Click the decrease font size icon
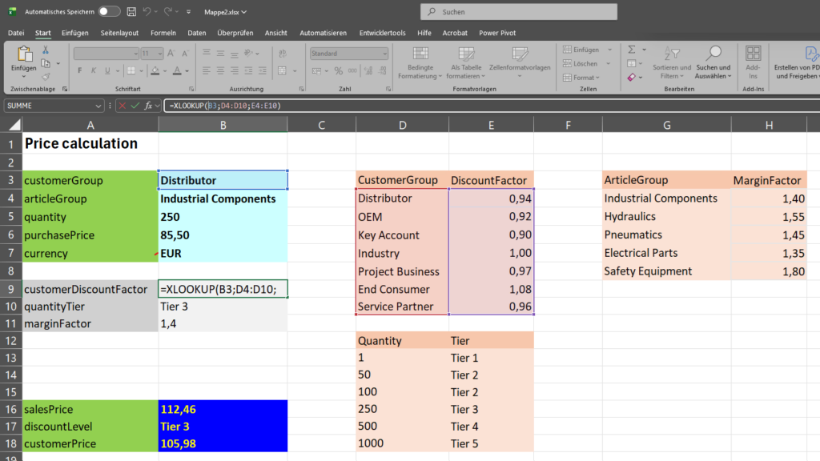This screenshot has height=461, width=820. [x=185, y=54]
